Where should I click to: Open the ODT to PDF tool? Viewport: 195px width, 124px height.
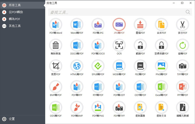point(140,87)
